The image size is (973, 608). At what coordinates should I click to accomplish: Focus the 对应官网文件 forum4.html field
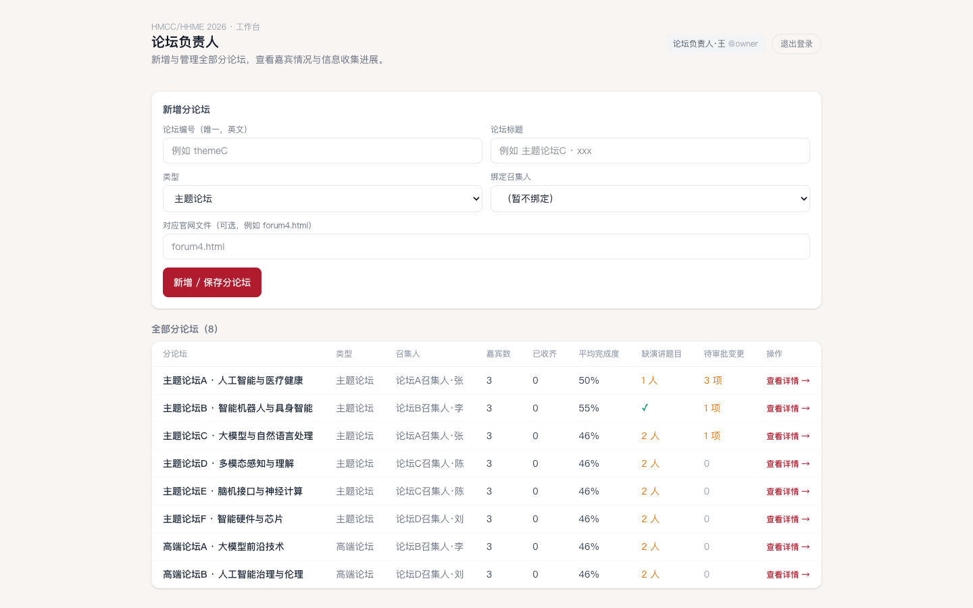click(x=487, y=247)
